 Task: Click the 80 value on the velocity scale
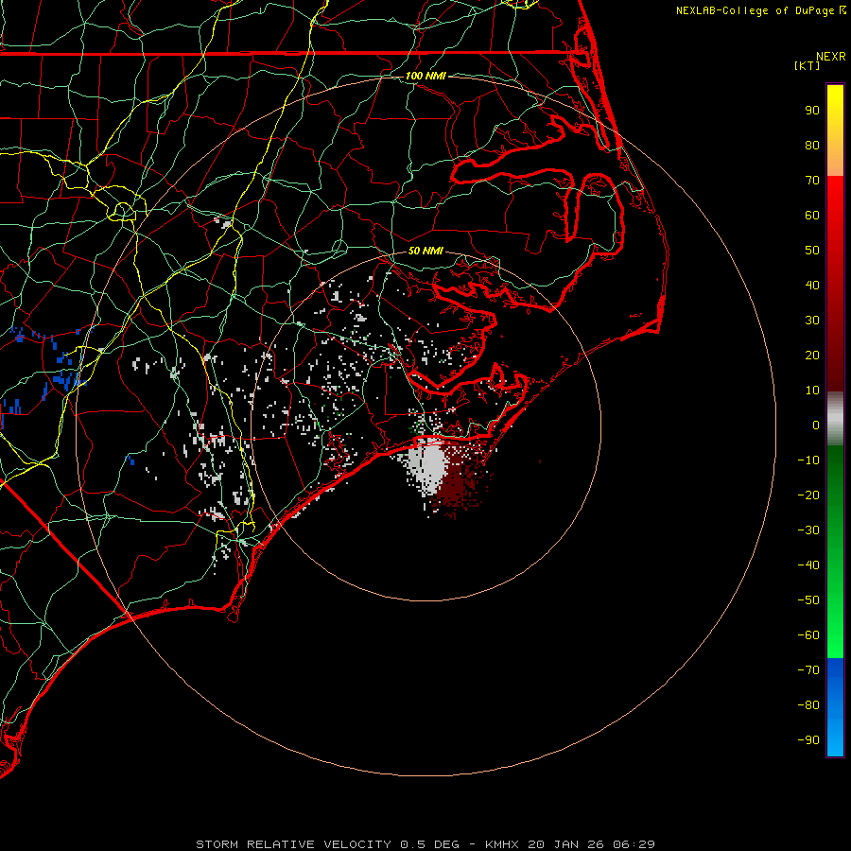pyautogui.click(x=812, y=145)
